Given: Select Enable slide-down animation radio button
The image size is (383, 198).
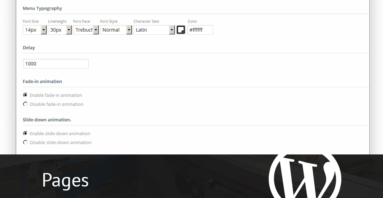Looking at the screenshot, I should (x=25, y=133).
